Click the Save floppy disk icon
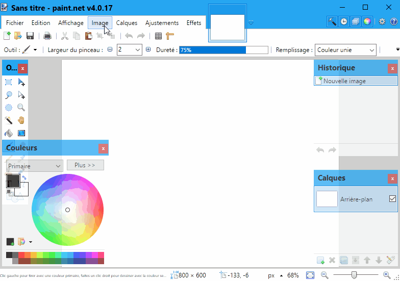Screen dimensions: 400x281 coord(30,36)
